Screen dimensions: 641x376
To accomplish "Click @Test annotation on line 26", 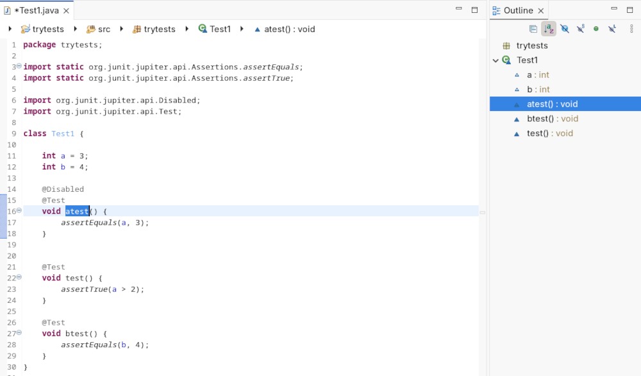I will 53,322.
